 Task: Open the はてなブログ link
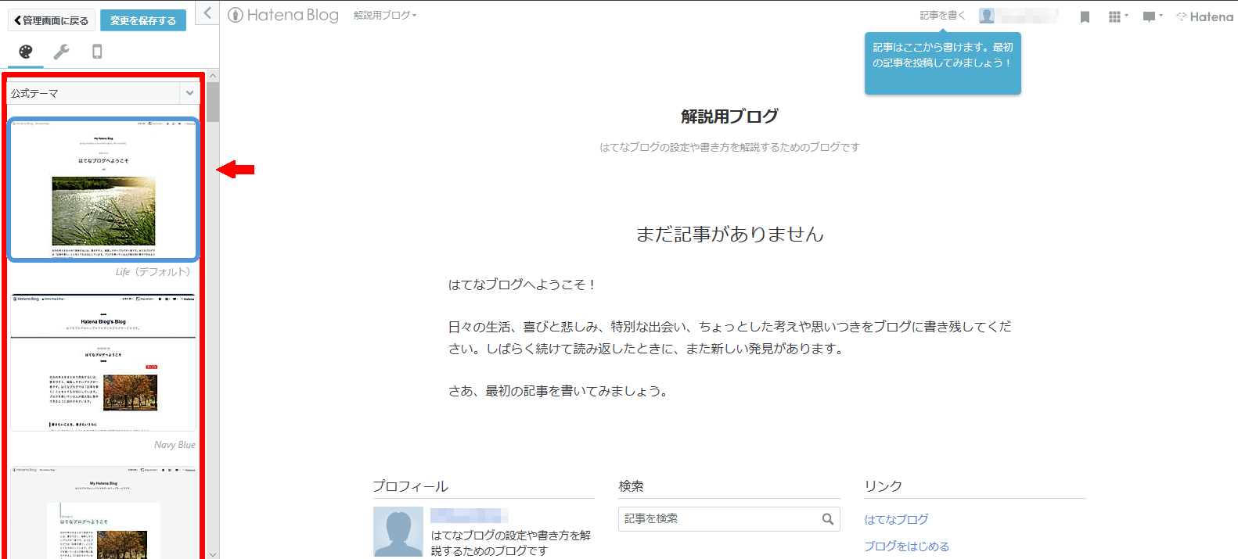(x=896, y=519)
